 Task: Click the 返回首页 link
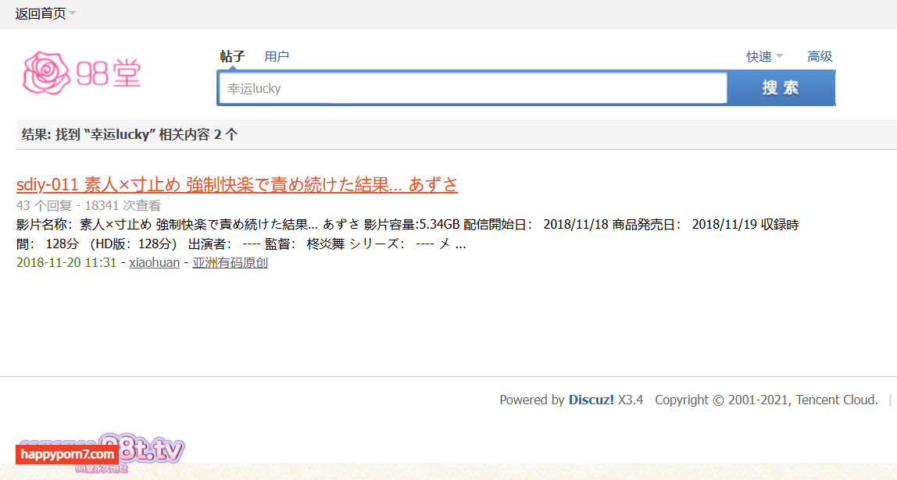click(41, 14)
